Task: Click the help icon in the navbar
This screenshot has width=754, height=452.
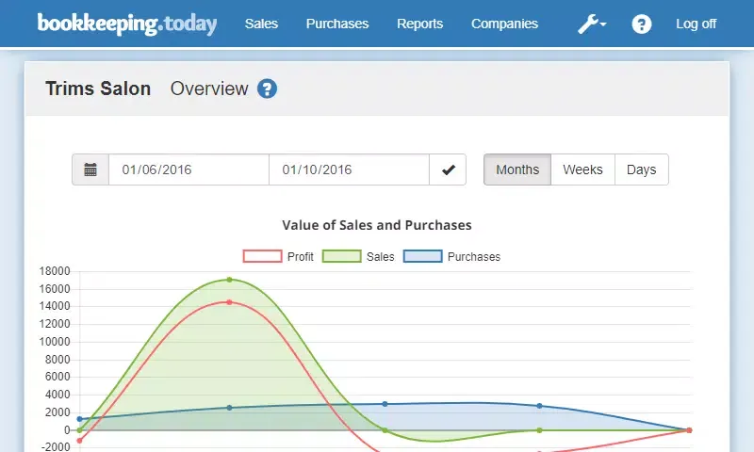Action: [x=642, y=24]
